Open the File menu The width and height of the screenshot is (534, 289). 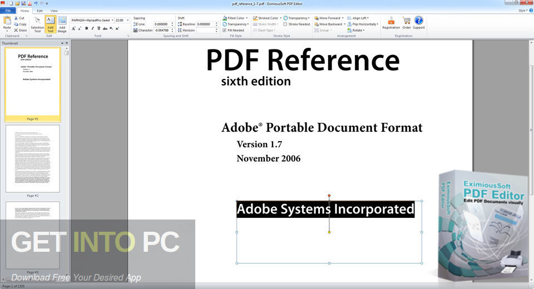pyautogui.click(x=8, y=11)
